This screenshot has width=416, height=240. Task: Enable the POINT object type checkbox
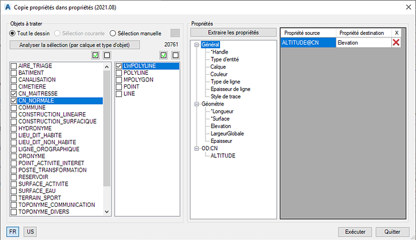(x=119, y=87)
